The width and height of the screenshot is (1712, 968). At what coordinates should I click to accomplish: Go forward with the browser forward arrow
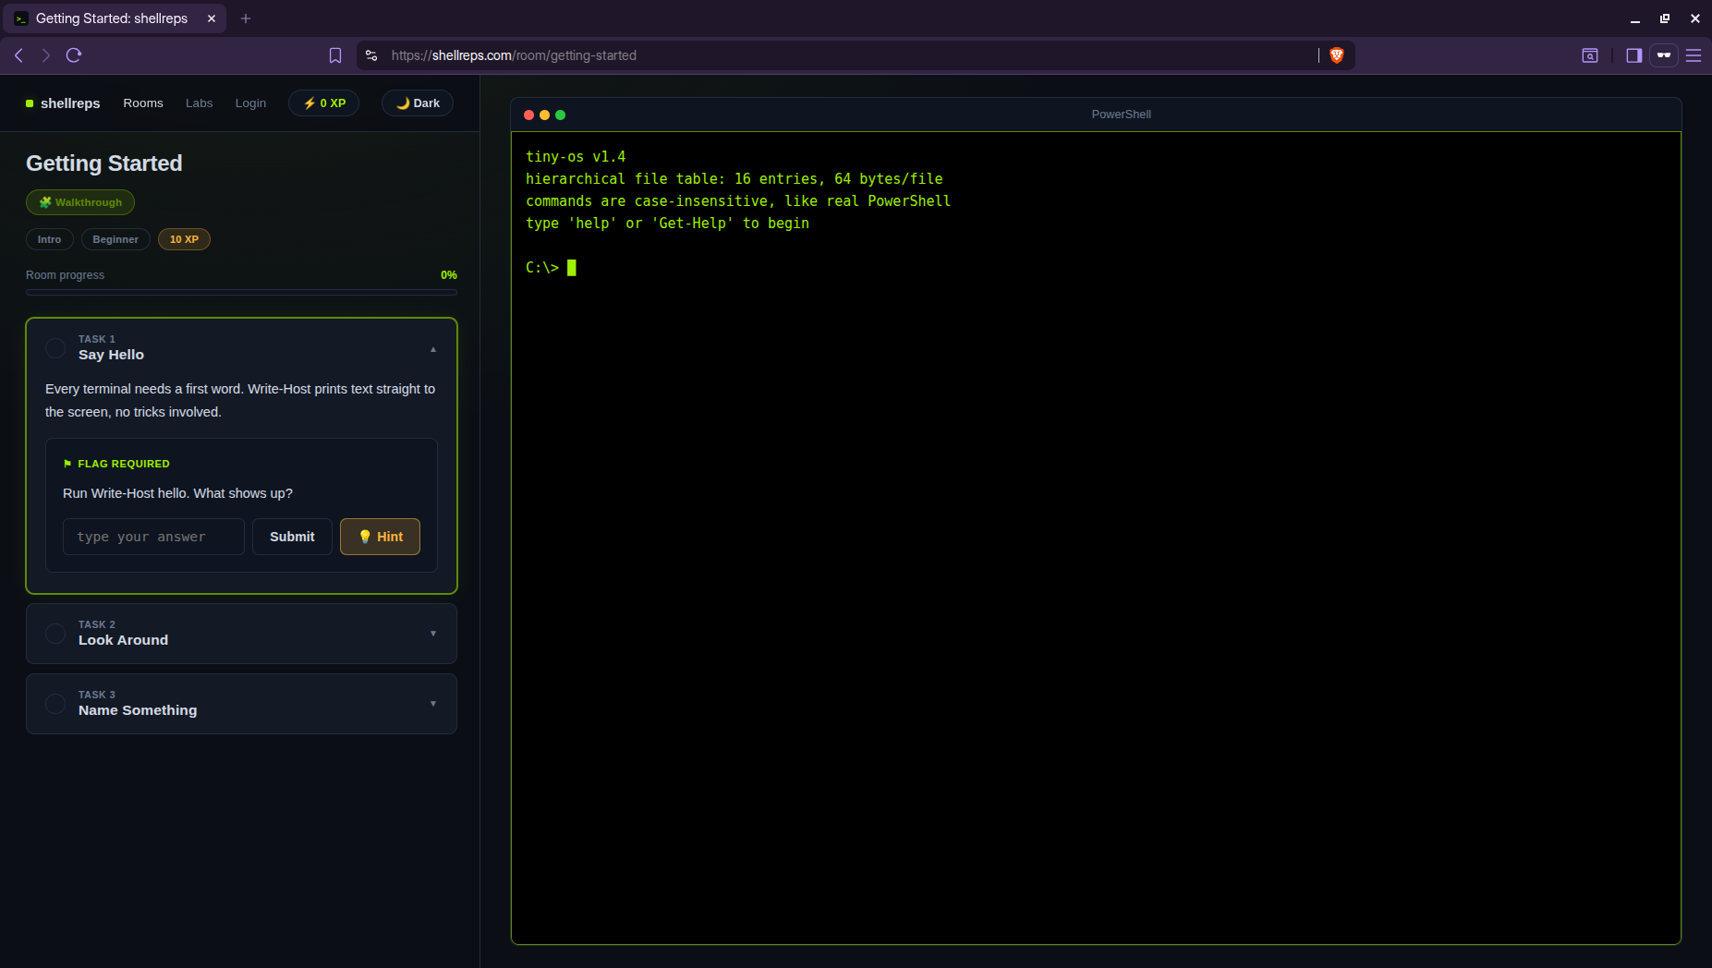pyautogui.click(x=46, y=55)
